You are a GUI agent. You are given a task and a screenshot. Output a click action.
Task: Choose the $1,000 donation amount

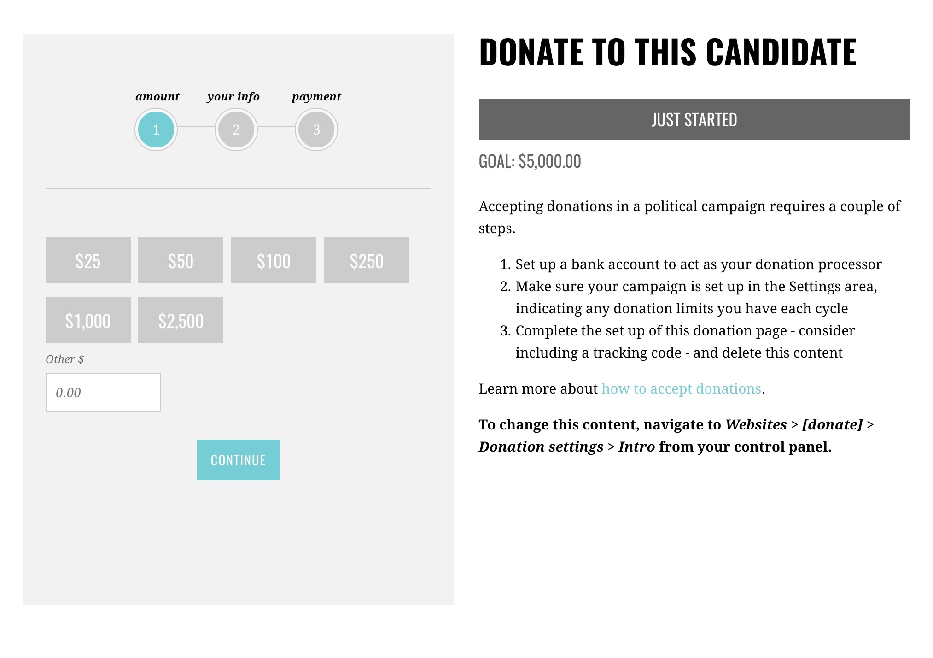[88, 320]
